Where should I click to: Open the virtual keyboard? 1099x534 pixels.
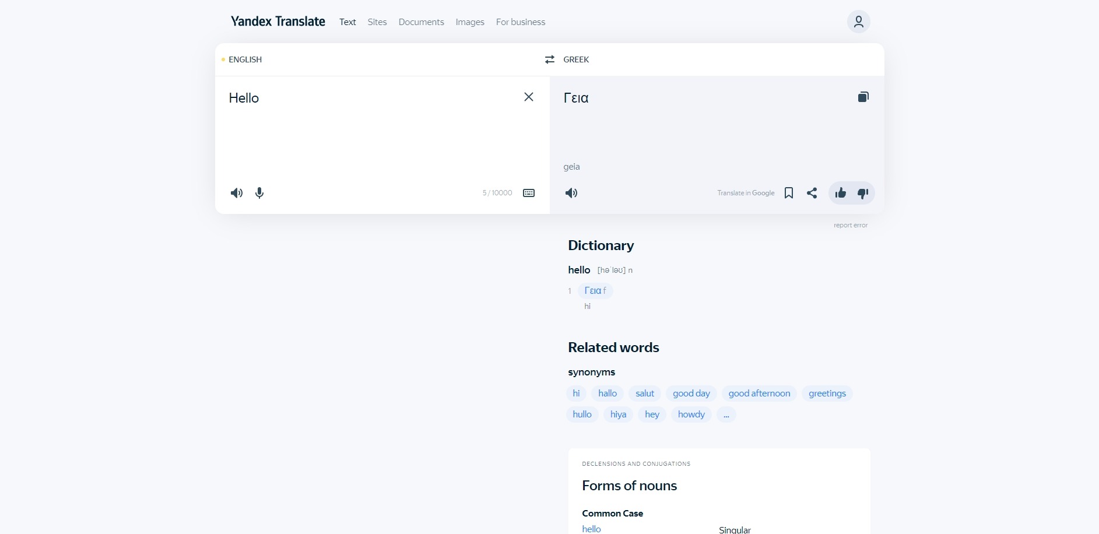[529, 193]
